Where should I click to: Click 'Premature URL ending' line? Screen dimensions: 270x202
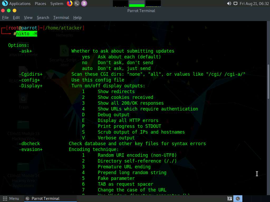point(124,167)
